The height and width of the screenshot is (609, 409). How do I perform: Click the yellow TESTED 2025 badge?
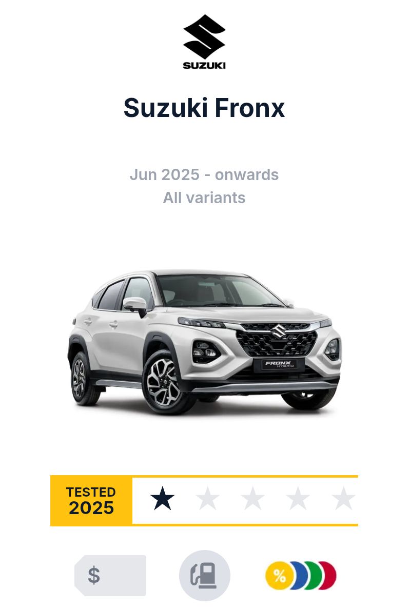[x=91, y=501]
